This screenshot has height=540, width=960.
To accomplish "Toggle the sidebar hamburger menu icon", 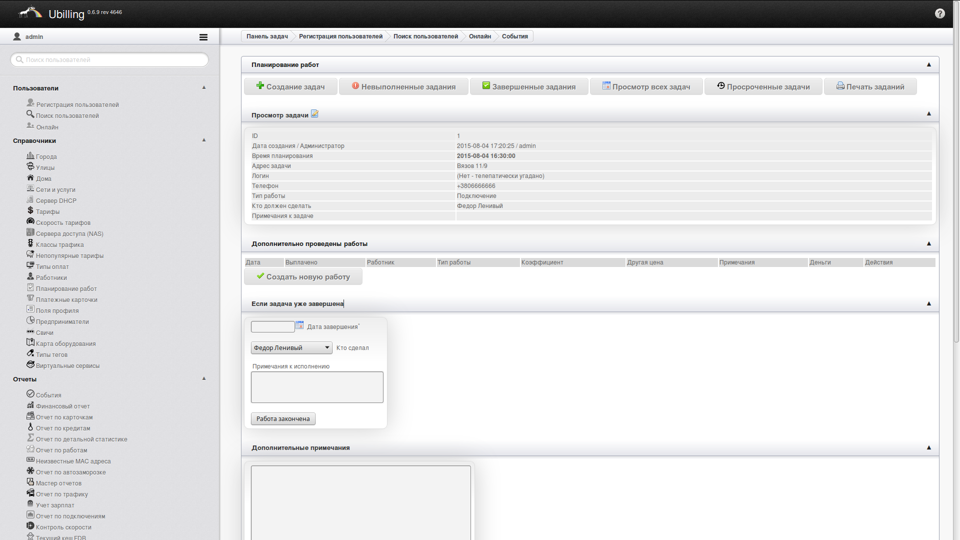I will pyautogui.click(x=203, y=37).
